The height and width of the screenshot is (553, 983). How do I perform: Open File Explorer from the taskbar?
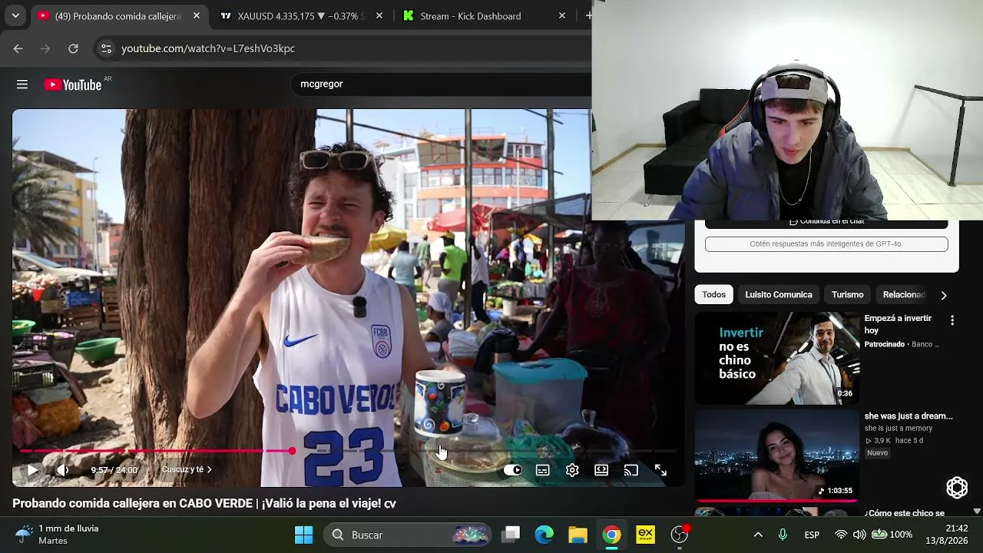[578, 535]
